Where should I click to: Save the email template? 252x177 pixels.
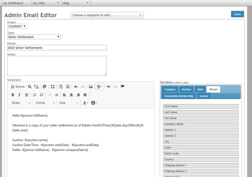pos(237,14)
